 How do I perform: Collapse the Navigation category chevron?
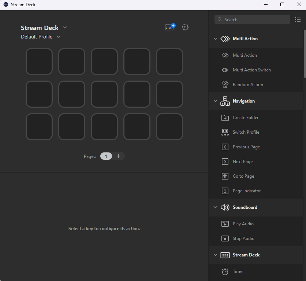(215, 101)
